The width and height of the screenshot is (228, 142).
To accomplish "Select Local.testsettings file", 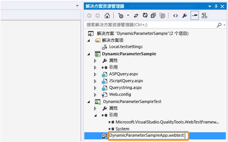I will pos(126,47).
